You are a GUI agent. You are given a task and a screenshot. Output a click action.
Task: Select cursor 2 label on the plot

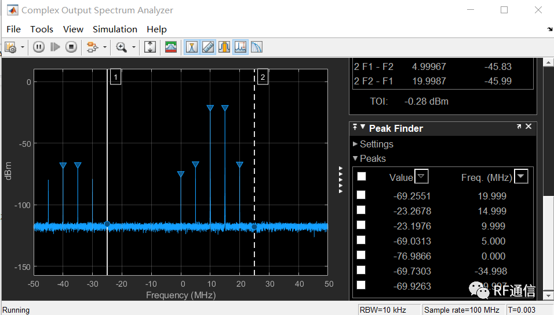(x=263, y=77)
